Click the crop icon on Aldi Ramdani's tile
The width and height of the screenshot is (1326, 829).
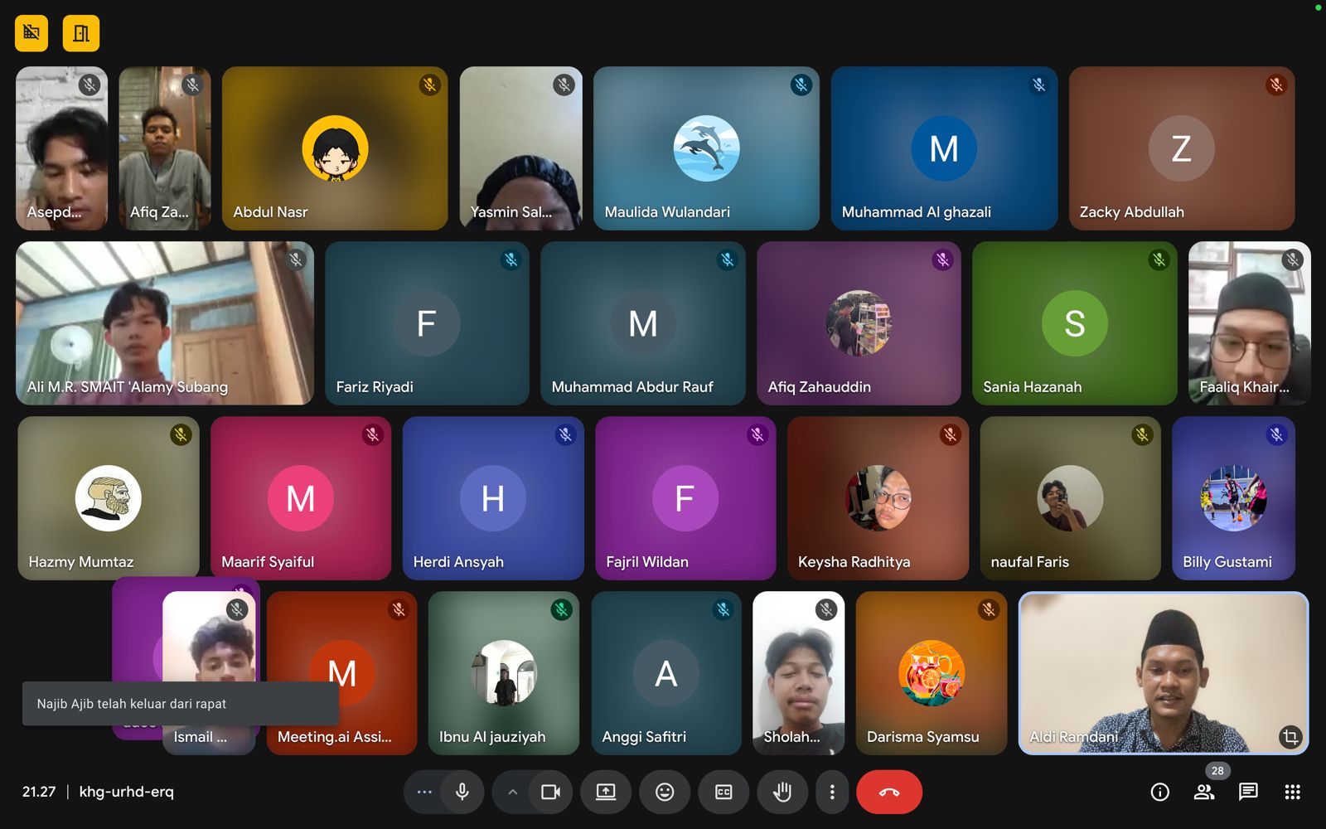pyautogui.click(x=1290, y=736)
